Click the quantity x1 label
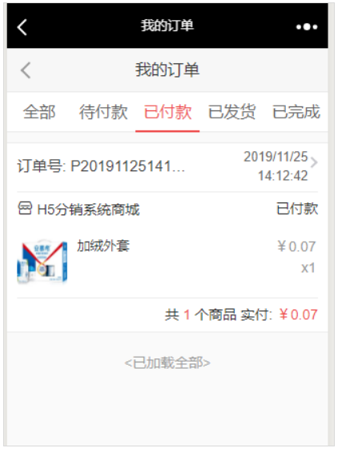 [308, 268]
